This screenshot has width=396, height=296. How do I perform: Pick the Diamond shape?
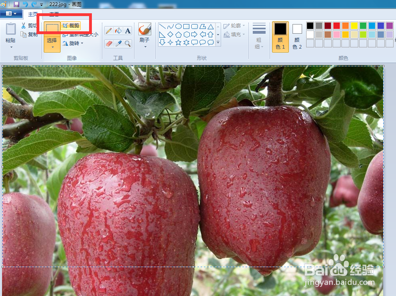171,35
